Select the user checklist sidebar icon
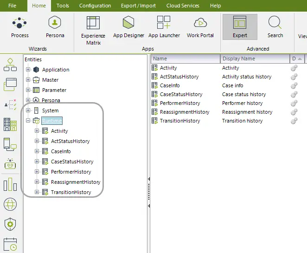 point(10,104)
